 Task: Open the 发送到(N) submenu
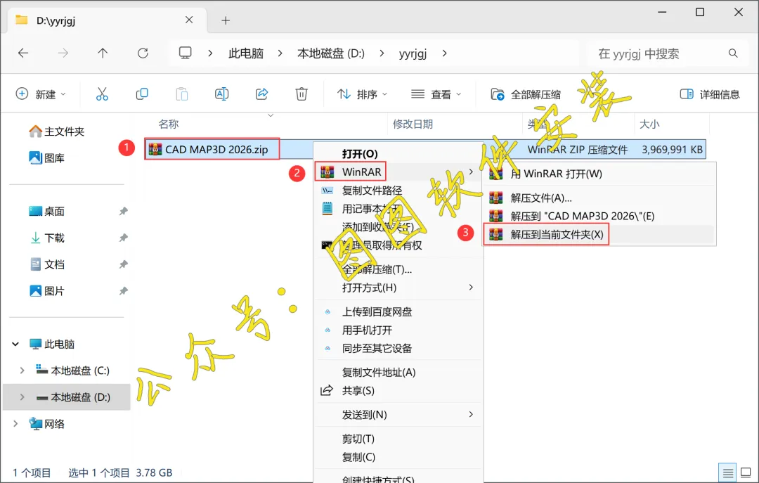tap(398, 415)
